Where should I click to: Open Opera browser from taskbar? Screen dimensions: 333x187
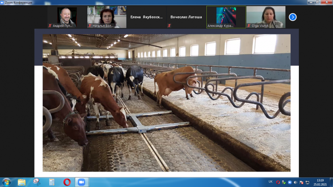(x=67, y=182)
